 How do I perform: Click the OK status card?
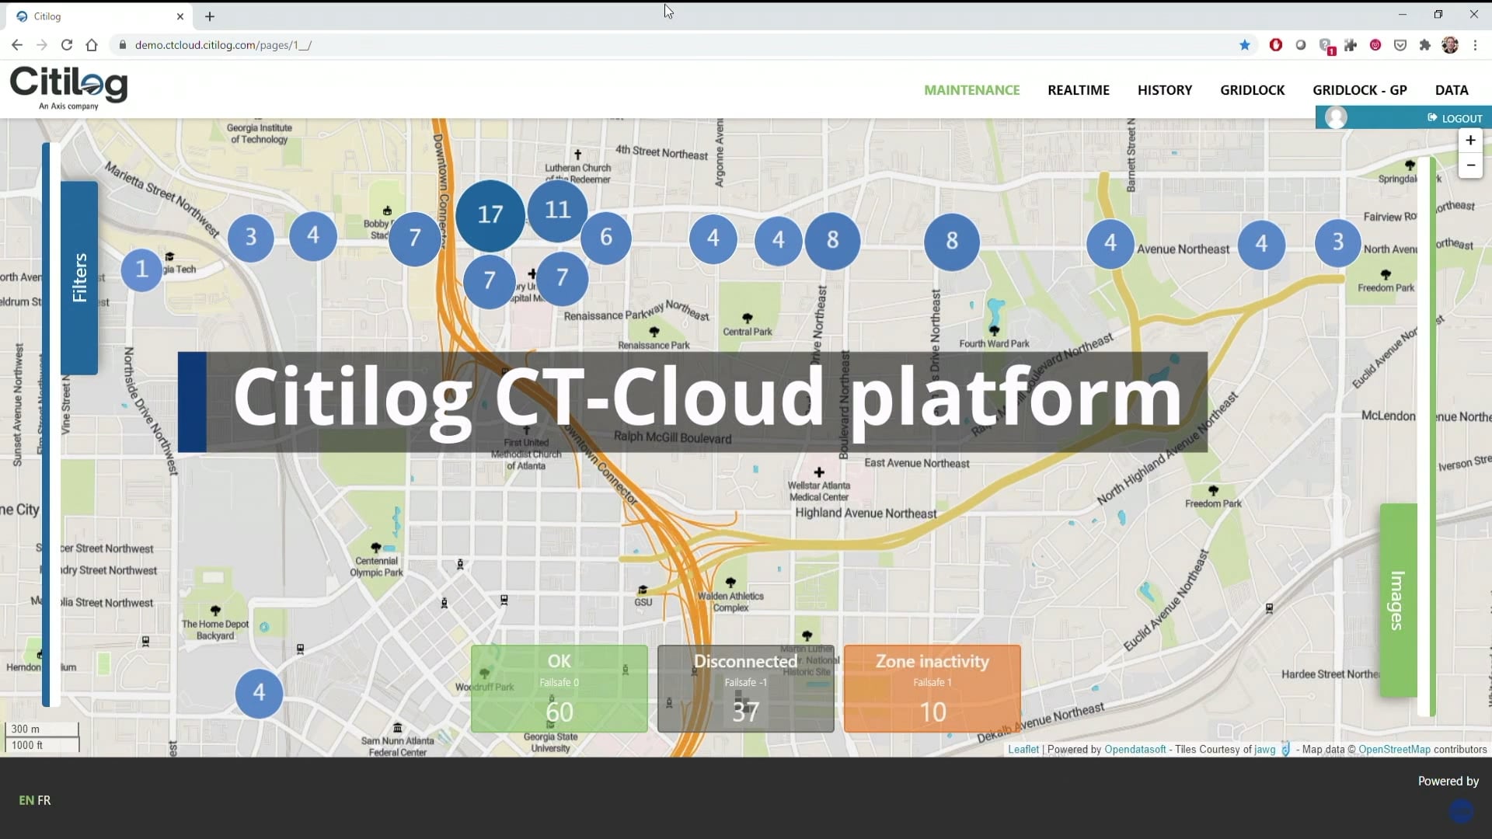[559, 688]
